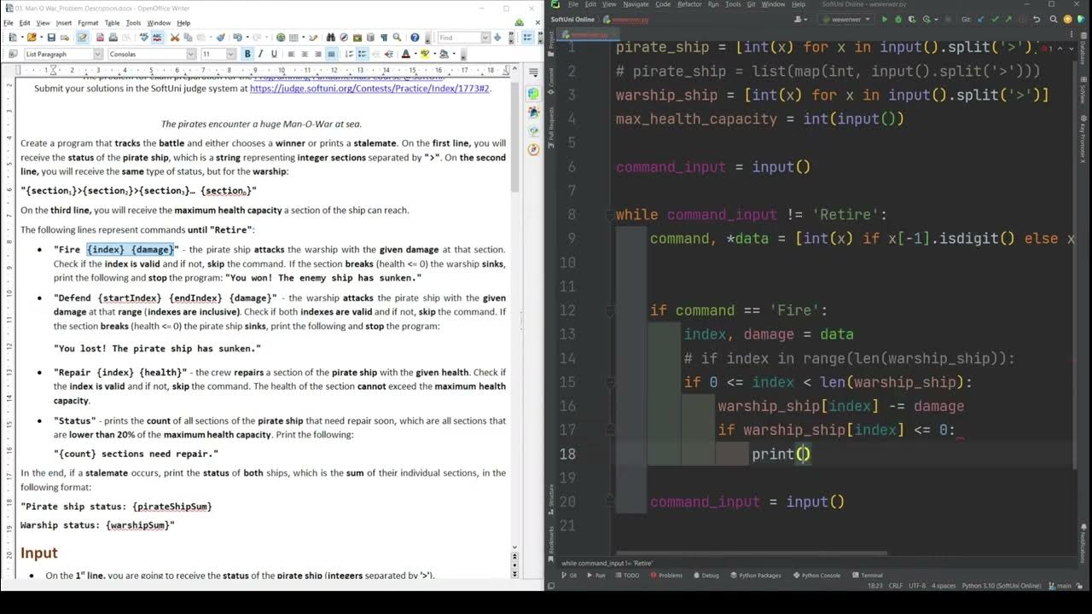Click the Git Push arrow icon
The height and width of the screenshot is (614, 1092).
click(1008, 19)
